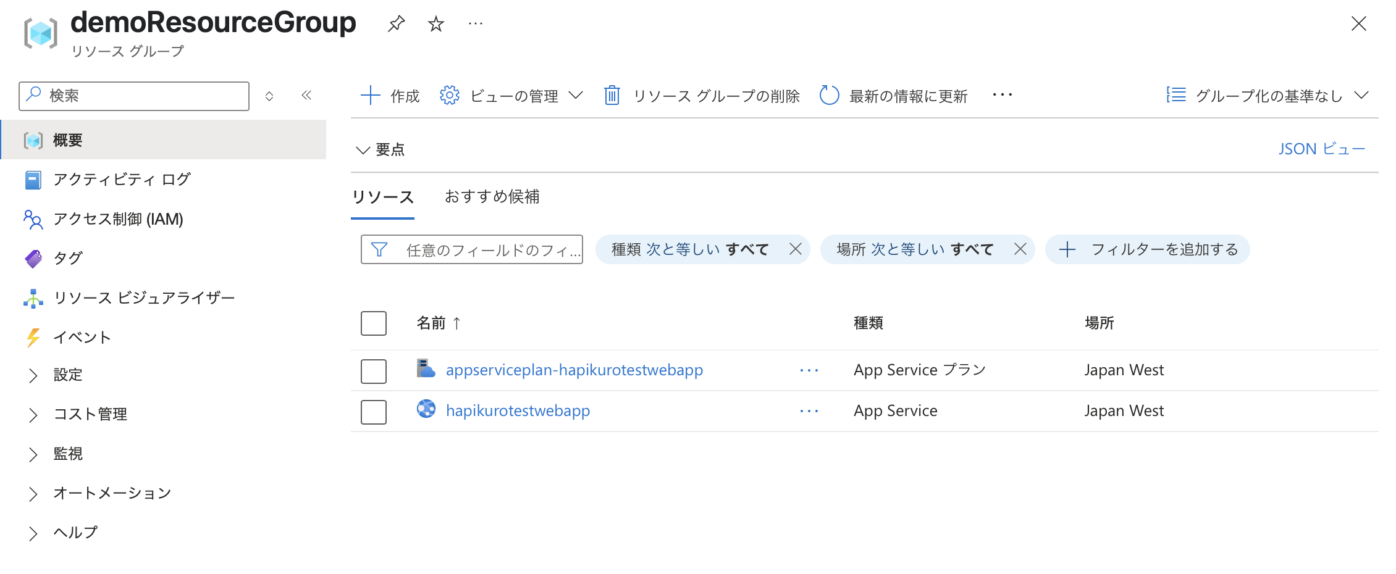Viewport: 1396px width, 574px height.
Task: Open more options for hapikurotestwebapp row
Action: coord(809,411)
